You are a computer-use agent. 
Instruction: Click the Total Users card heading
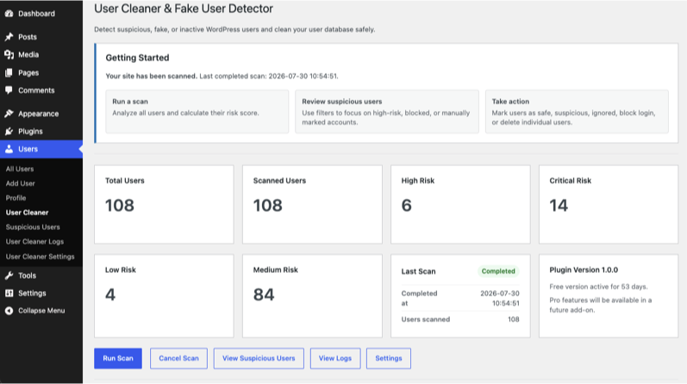coord(125,181)
